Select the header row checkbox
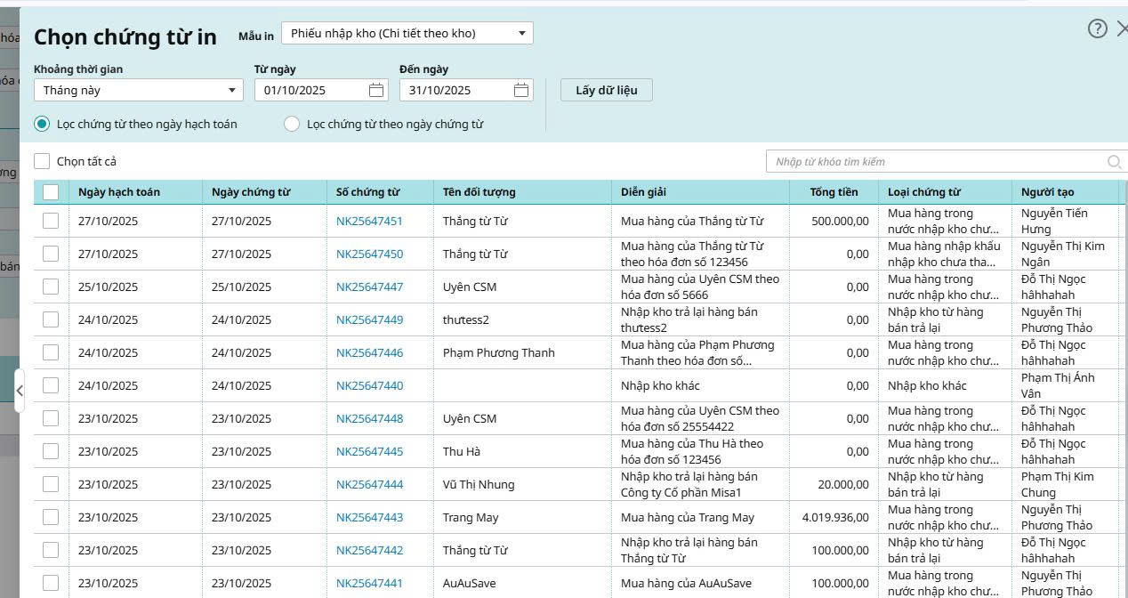The height and width of the screenshot is (598, 1128). (x=51, y=192)
